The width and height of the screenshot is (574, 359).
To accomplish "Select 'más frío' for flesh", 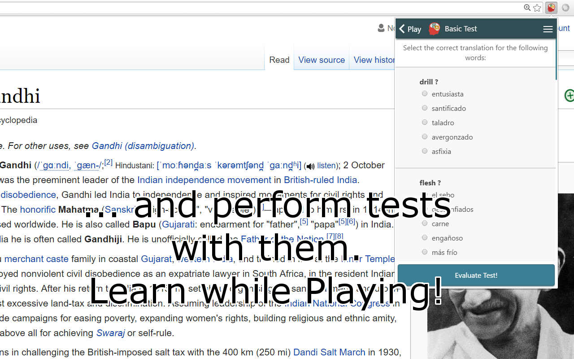I will 425,252.
